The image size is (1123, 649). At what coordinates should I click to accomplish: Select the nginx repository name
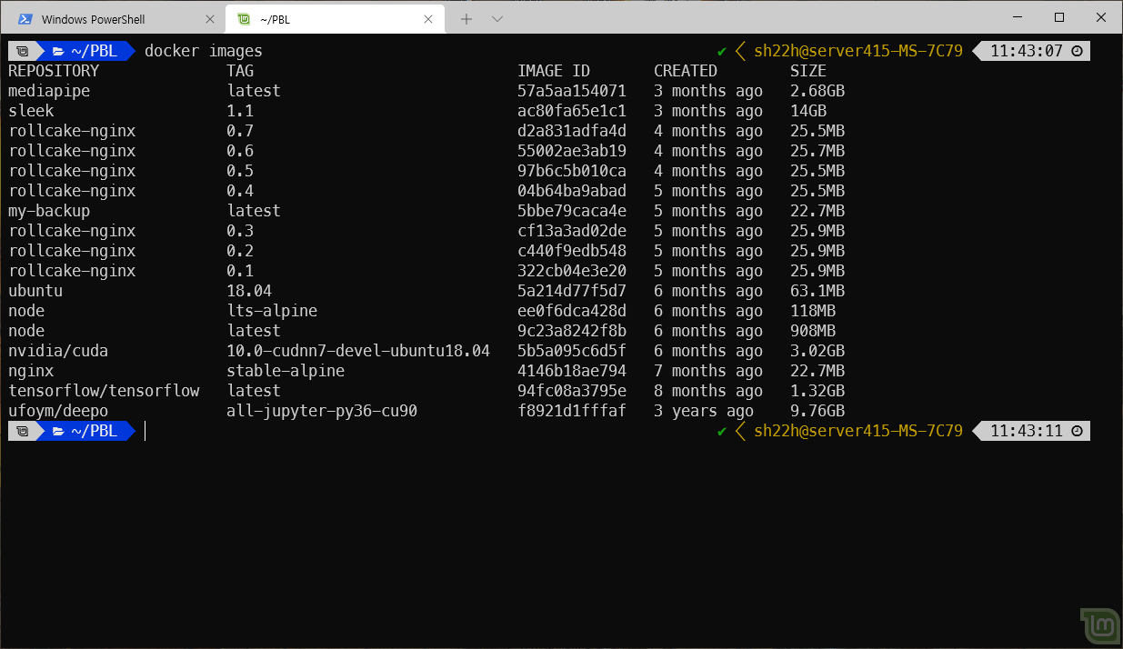31,371
